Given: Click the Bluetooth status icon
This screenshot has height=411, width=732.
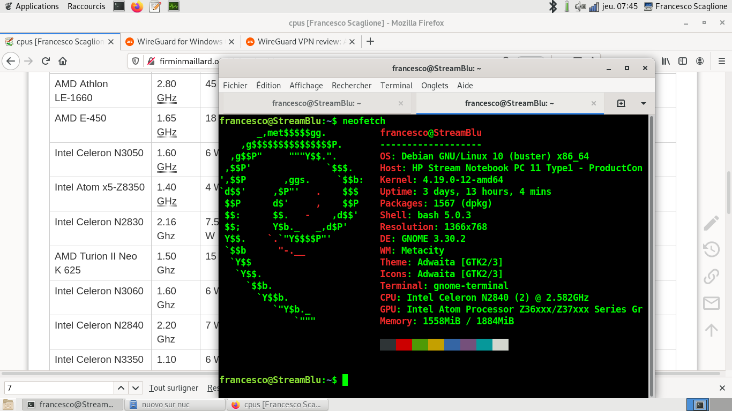Looking at the screenshot, I should coord(552,6).
